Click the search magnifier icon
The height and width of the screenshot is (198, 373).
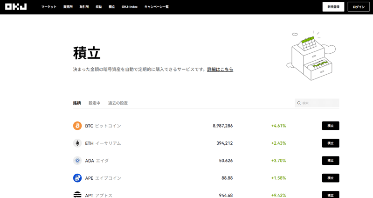click(x=299, y=103)
